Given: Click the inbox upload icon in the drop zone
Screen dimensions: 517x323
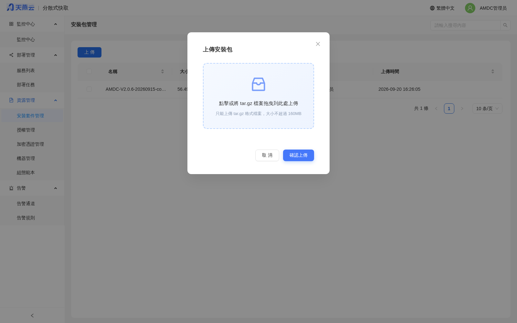Looking at the screenshot, I should tap(258, 84).
